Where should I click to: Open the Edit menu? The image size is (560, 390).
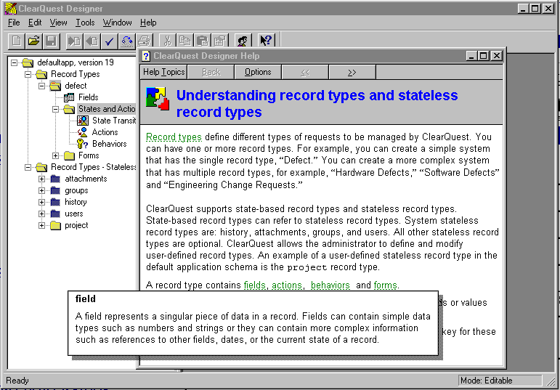(x=35, y=23)
